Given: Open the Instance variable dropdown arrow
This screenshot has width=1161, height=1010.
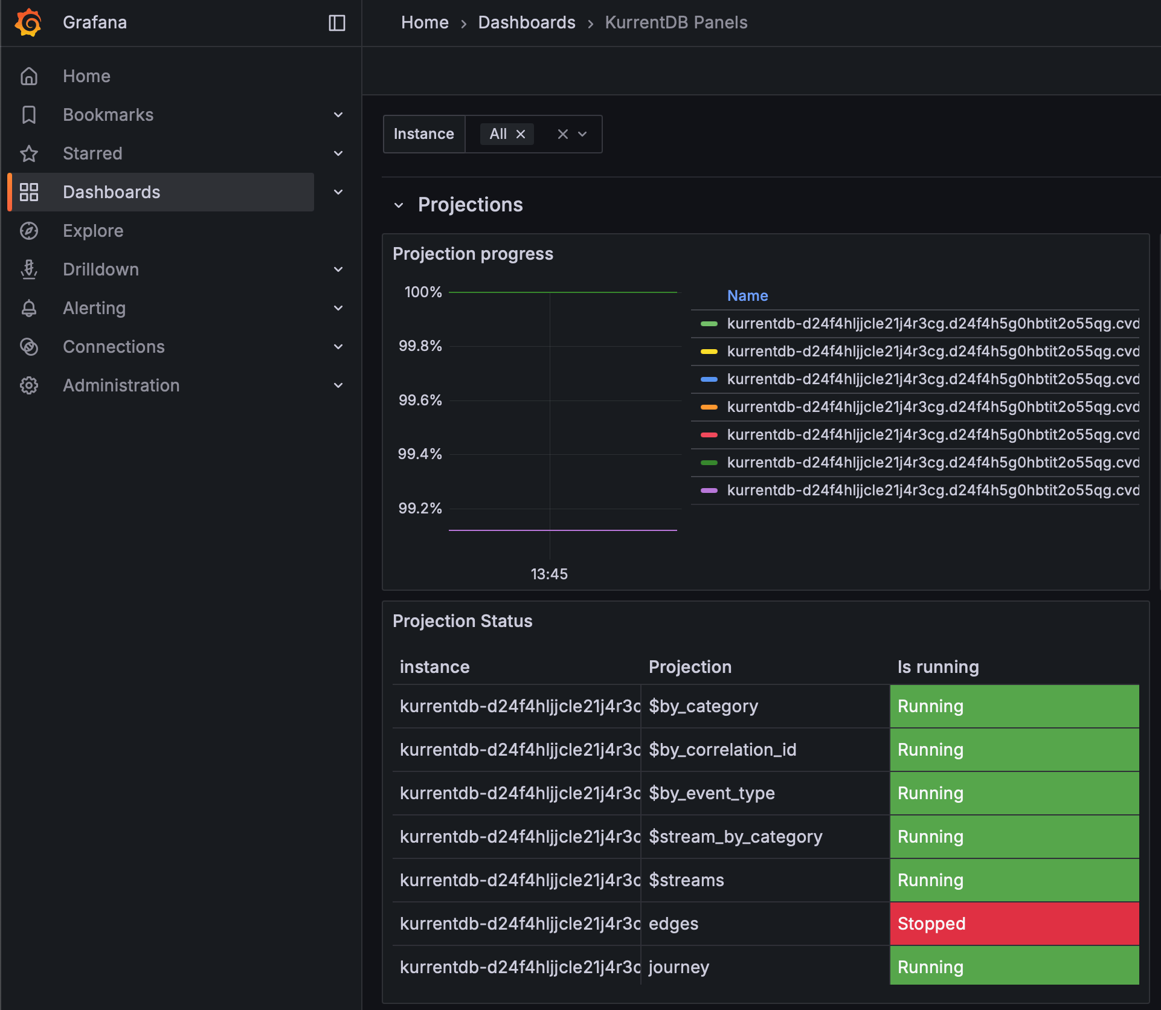Looking at the screenshot, I should [582, 134].
